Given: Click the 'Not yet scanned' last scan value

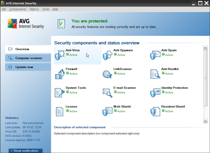Looking at the screenshot, I should 33,123.
